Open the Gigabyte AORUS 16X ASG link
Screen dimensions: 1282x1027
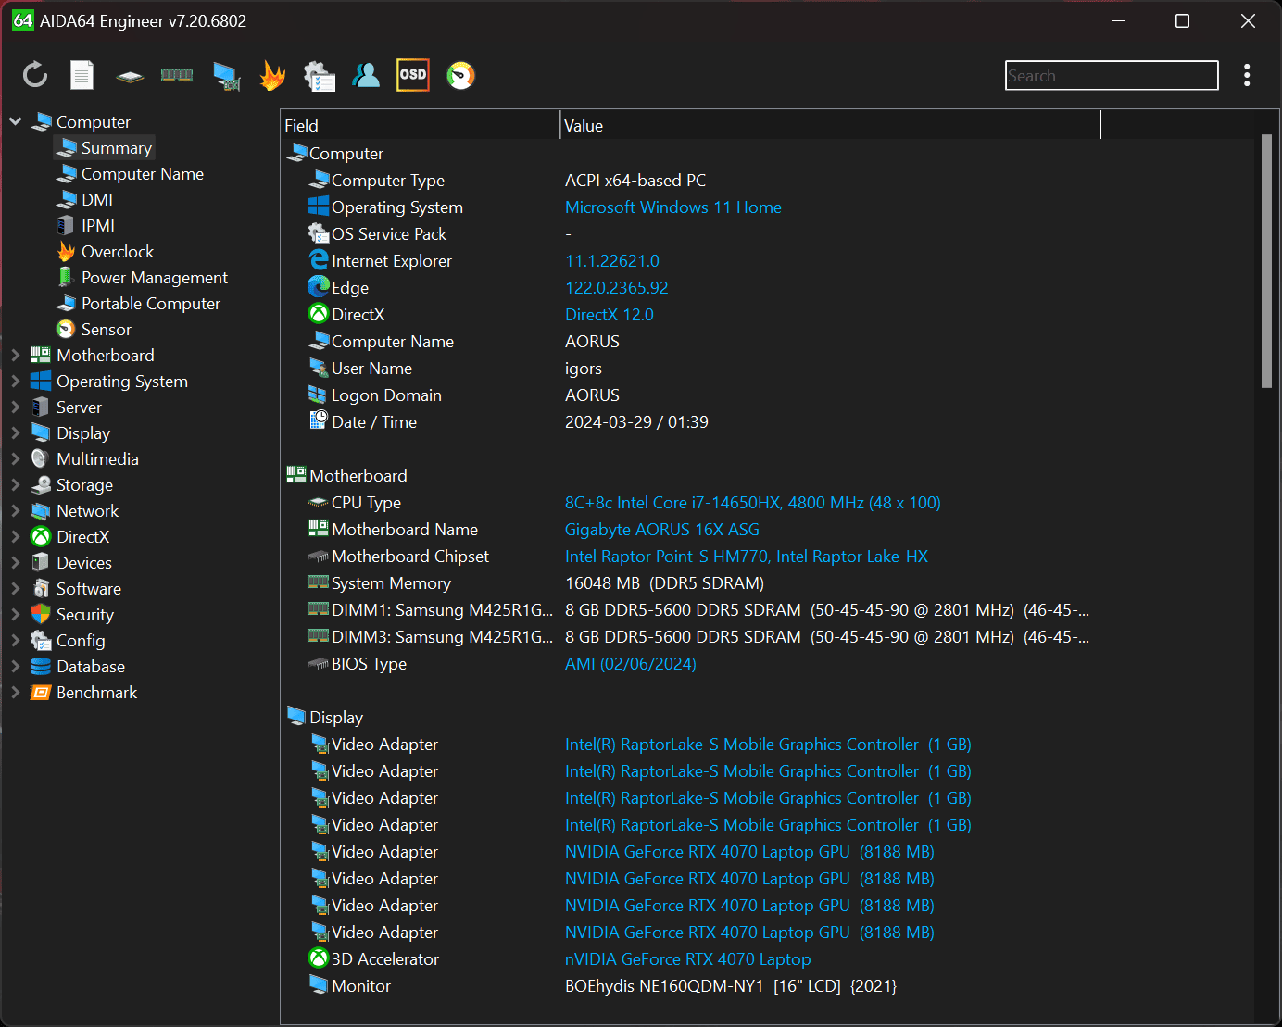click(662, 530)
